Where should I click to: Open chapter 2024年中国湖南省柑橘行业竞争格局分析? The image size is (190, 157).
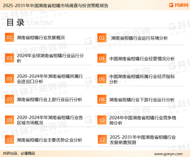(x=143, y=120)
